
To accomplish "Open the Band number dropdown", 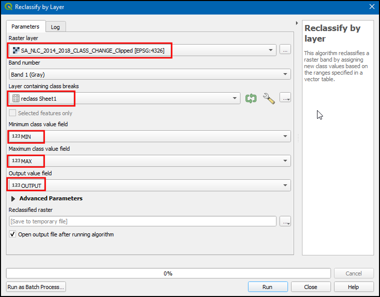I will [149, 74].
